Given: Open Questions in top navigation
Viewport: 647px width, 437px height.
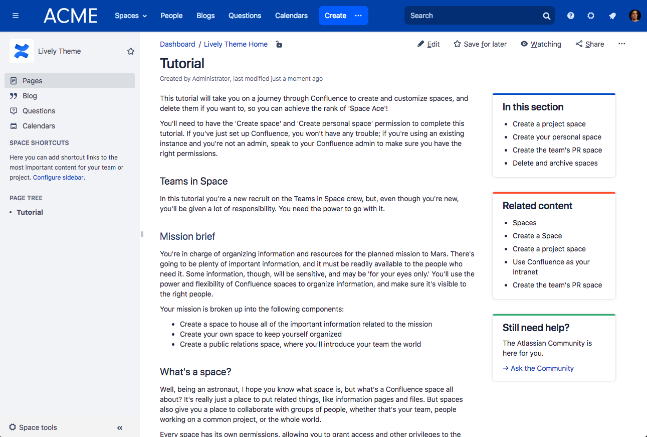Looking at the screenshot, I should click(245, 16).
